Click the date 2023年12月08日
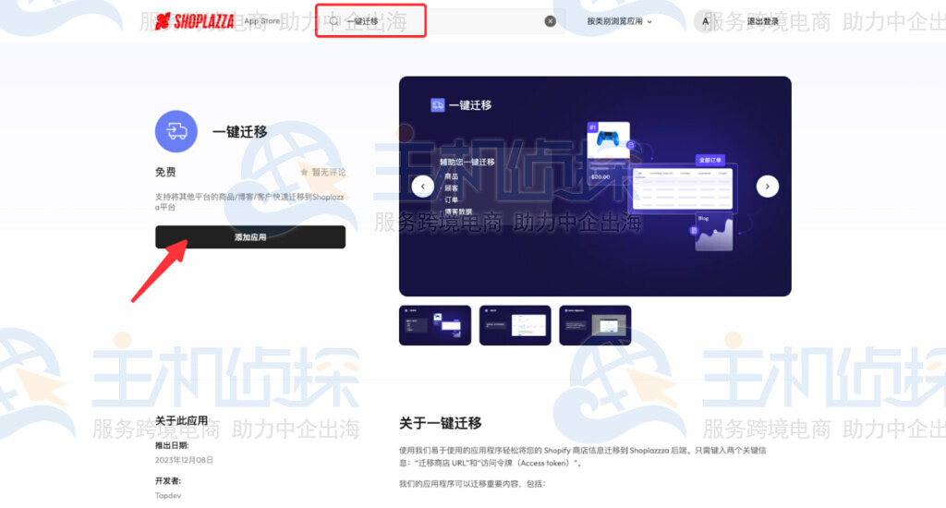 [184, 460]
